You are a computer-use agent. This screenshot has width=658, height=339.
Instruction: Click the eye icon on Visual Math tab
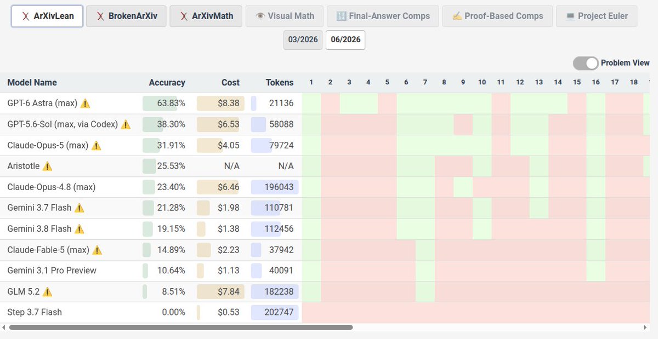(259, 16)
